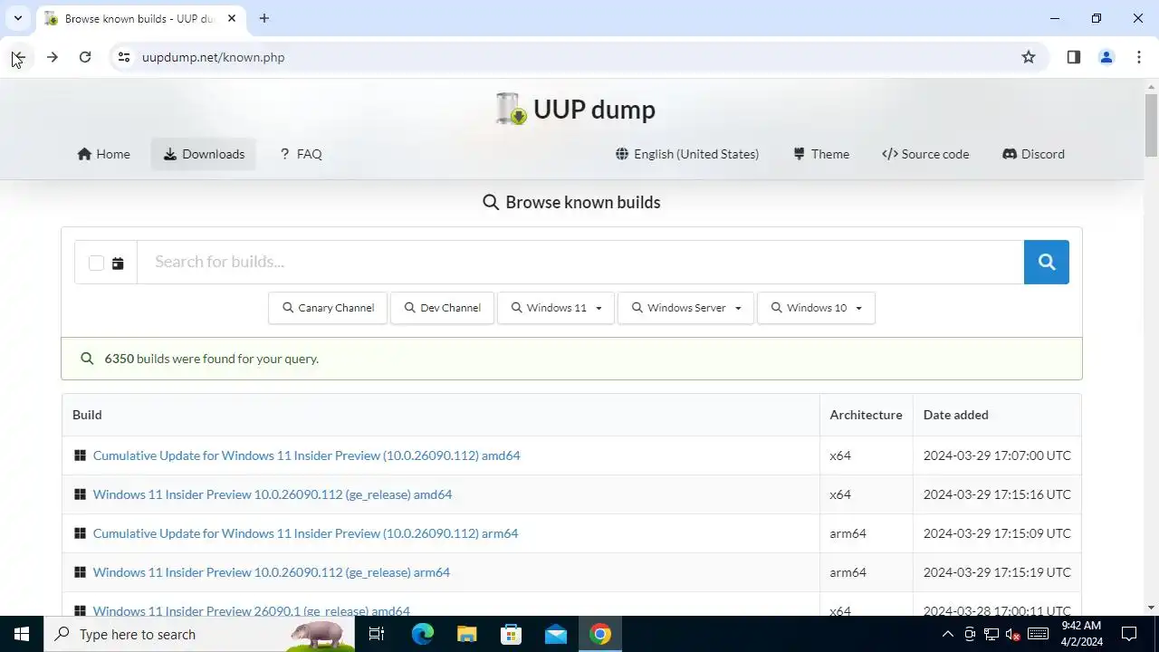The height and width of the screenshot is (652, 1159).
Task: Expand the Windows 11 filter dropdown
Action: tap(556, 308)
